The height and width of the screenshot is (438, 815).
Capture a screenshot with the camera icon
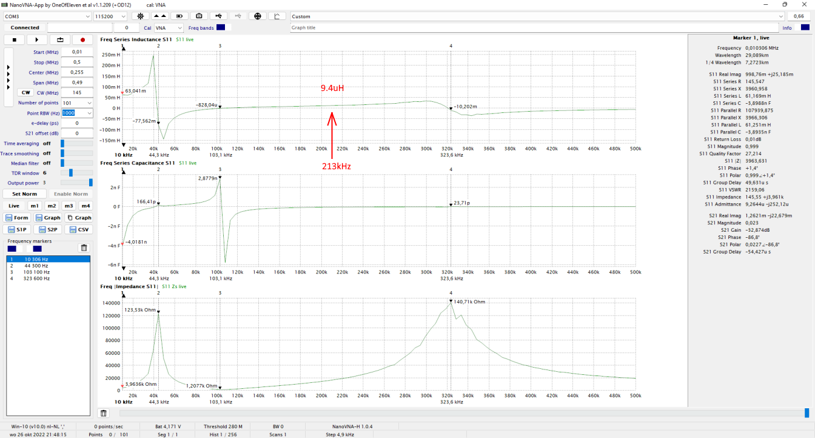pos(199,16)
